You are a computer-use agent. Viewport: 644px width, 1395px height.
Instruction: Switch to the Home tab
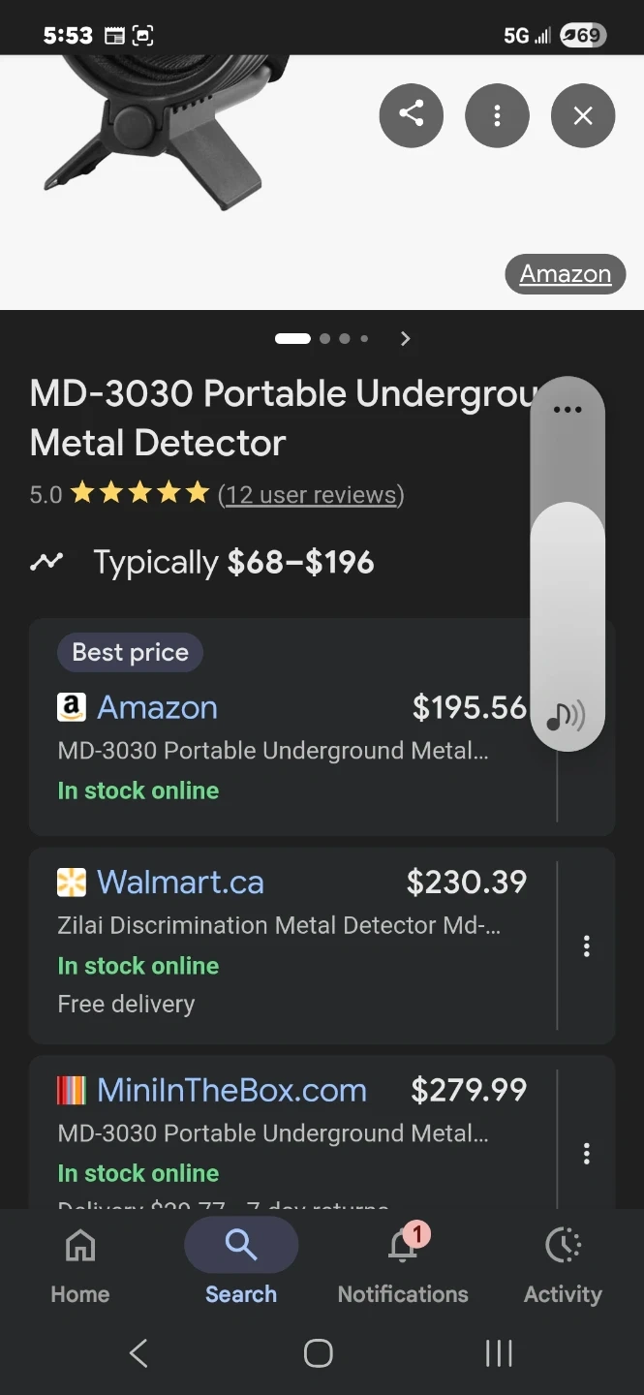click(x=80, y=1263)
